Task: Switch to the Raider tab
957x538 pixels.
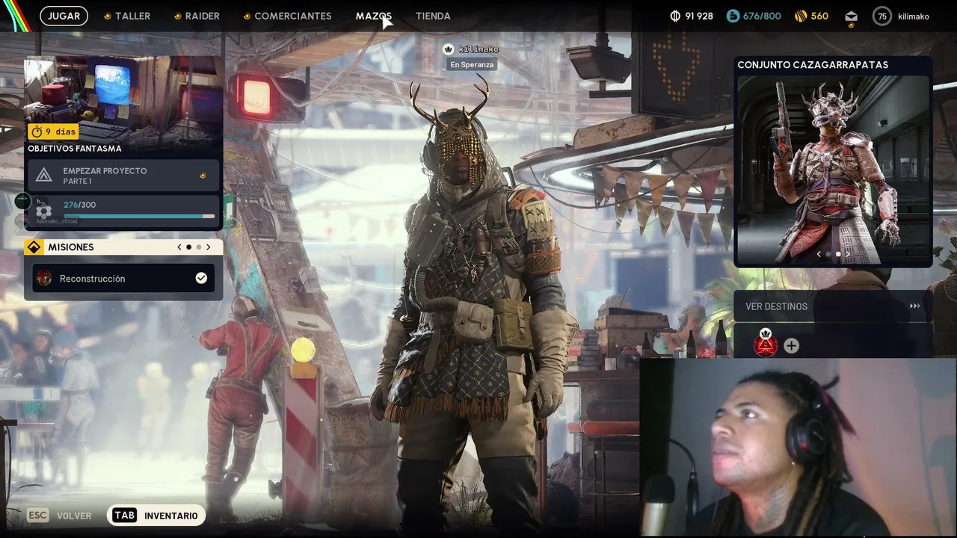Action: [x=203, y=16]
